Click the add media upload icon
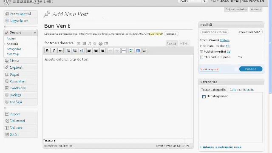The height and width of the screenshot is (153, 272). 95,43
